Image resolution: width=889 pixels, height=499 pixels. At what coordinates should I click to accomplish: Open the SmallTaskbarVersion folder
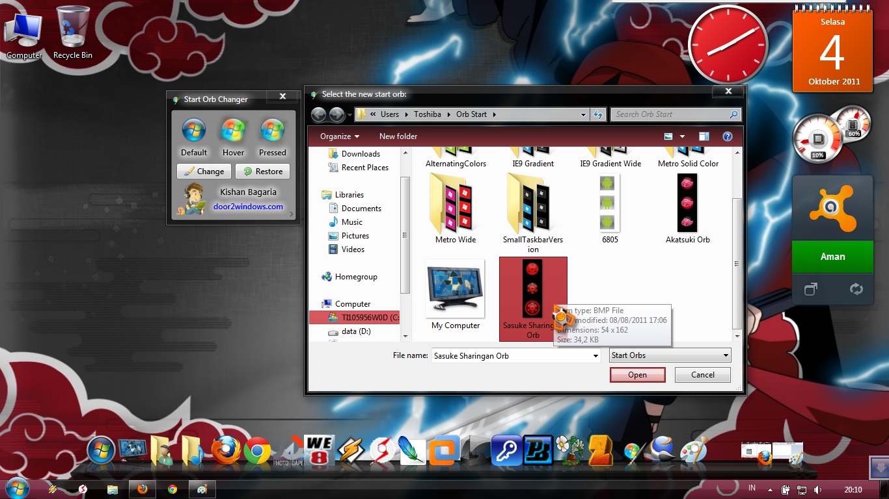(533, 214)
